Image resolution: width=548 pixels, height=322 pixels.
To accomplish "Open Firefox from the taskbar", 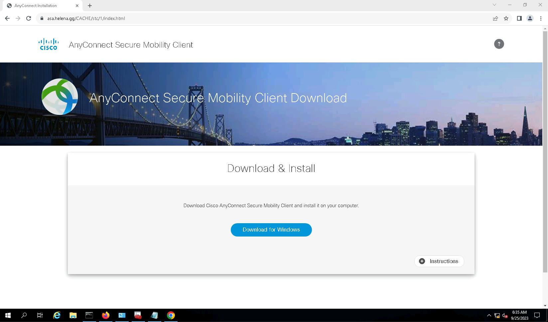I will coord(106,315).
